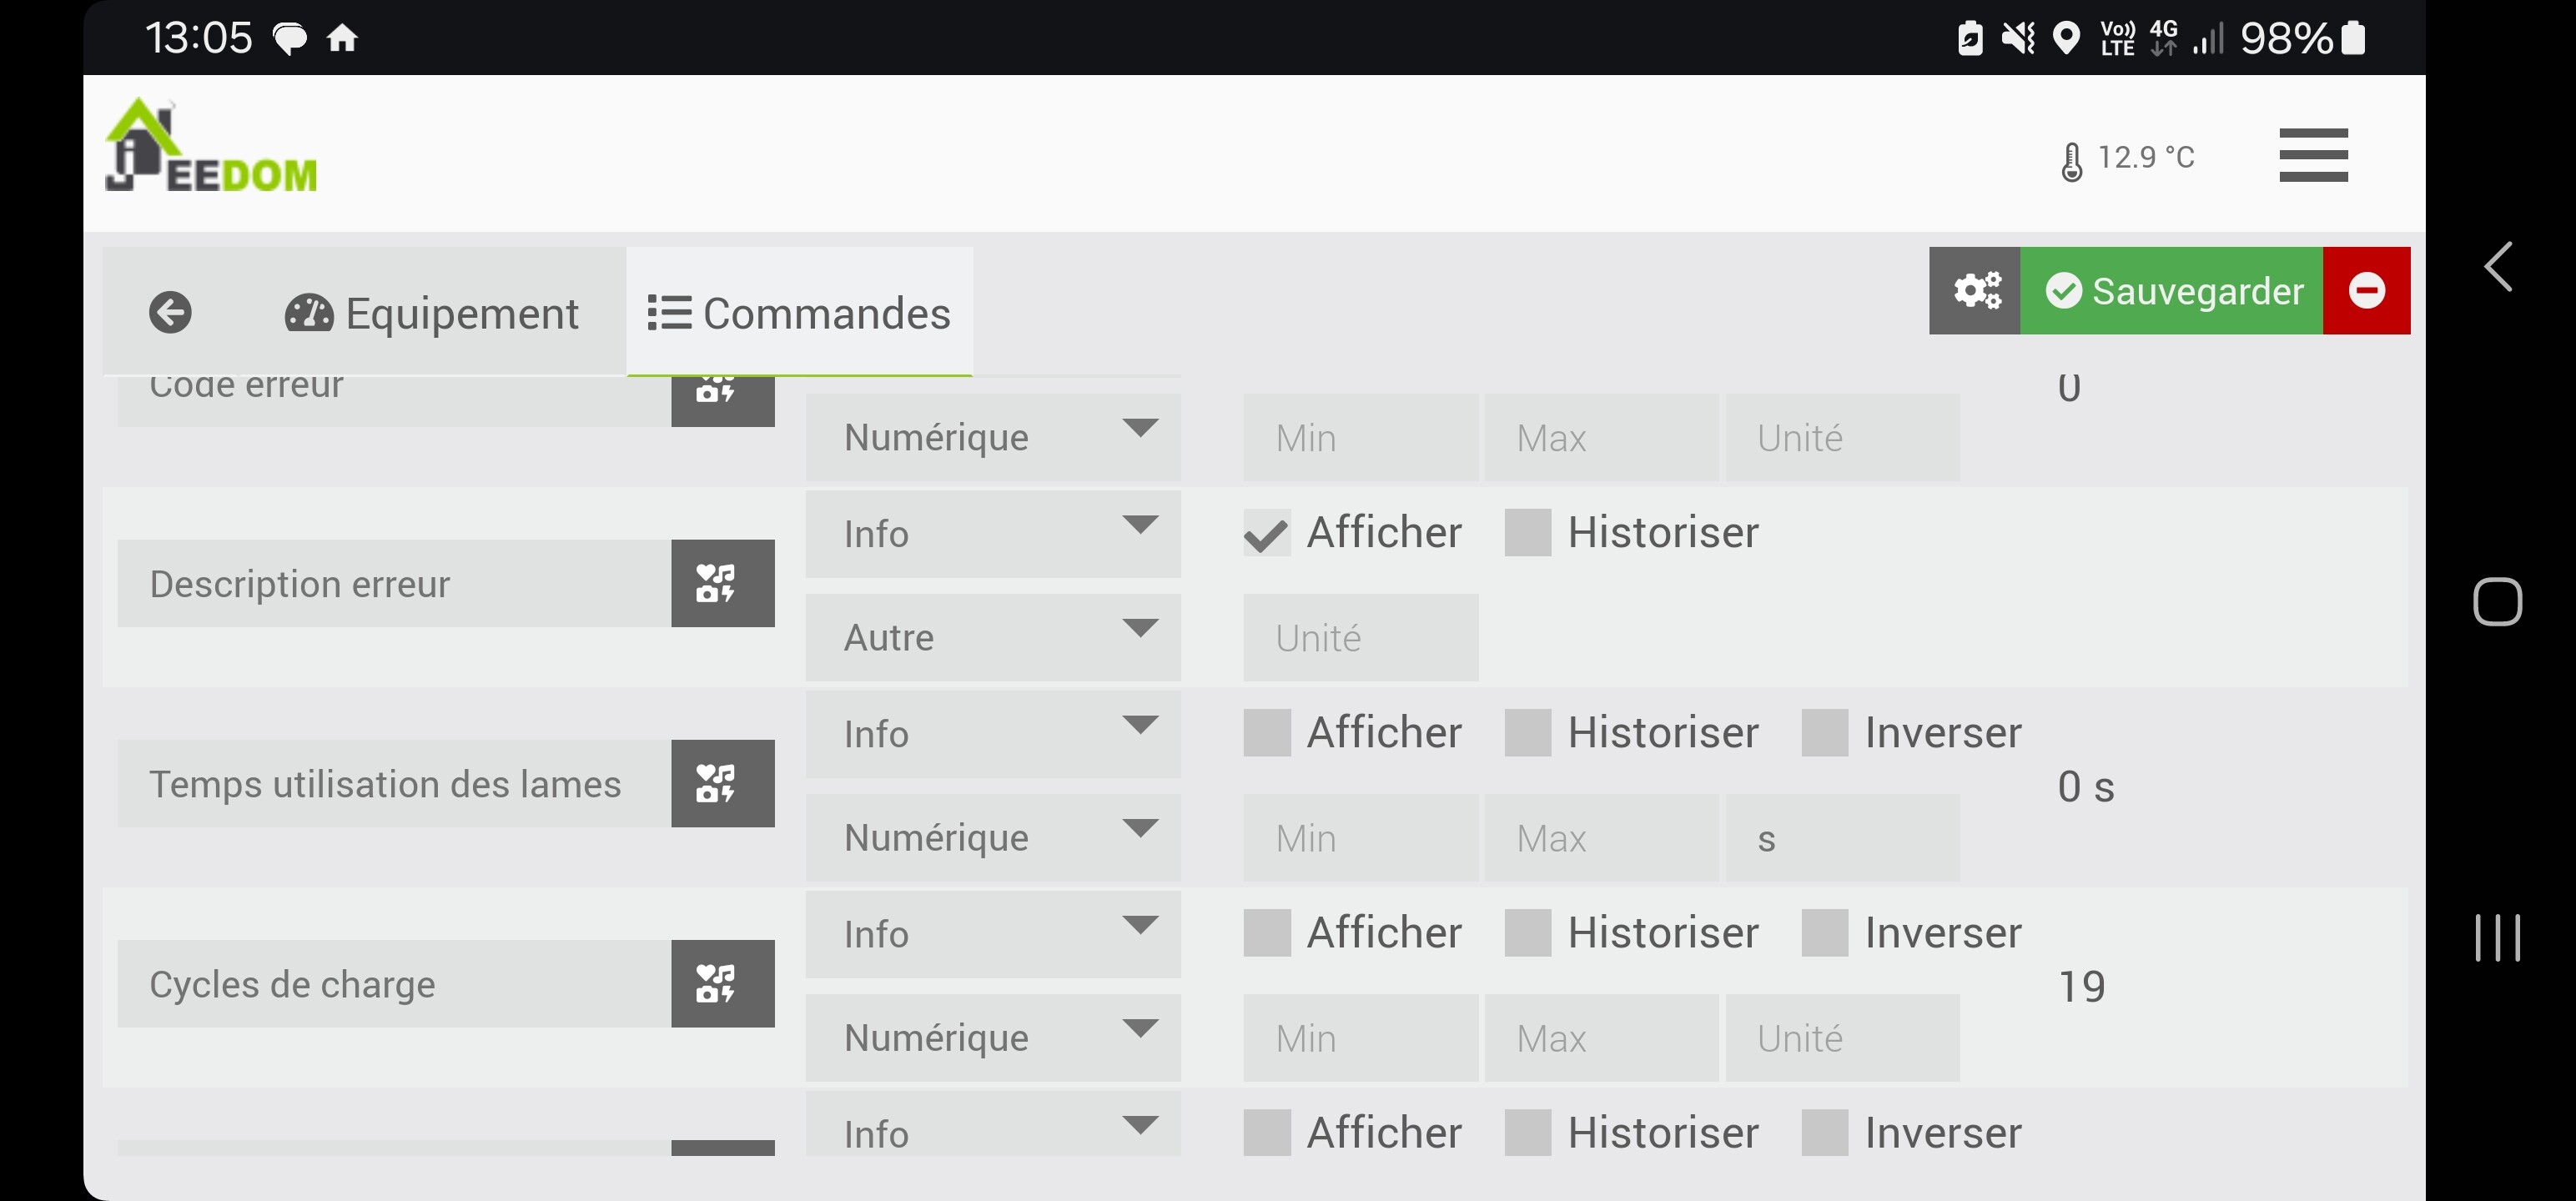Open the Jeedom home logo
Screen dimensions: 2576x1201
pyautogui.click(x=211, y=146)
